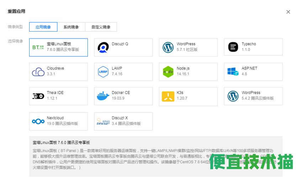
Task: Click the 镜像类型 label
Action: pos(15,27)
